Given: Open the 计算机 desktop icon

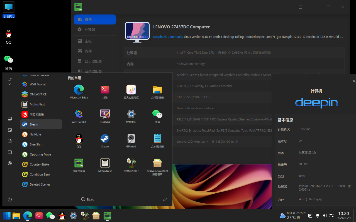Looking at the screenshot, I should coord(9,10).
